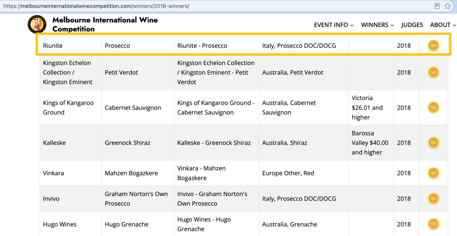Screen dimensions: 457x236
Task: Click the 94 medal in the Invivo row
Action: coord(433,198)
